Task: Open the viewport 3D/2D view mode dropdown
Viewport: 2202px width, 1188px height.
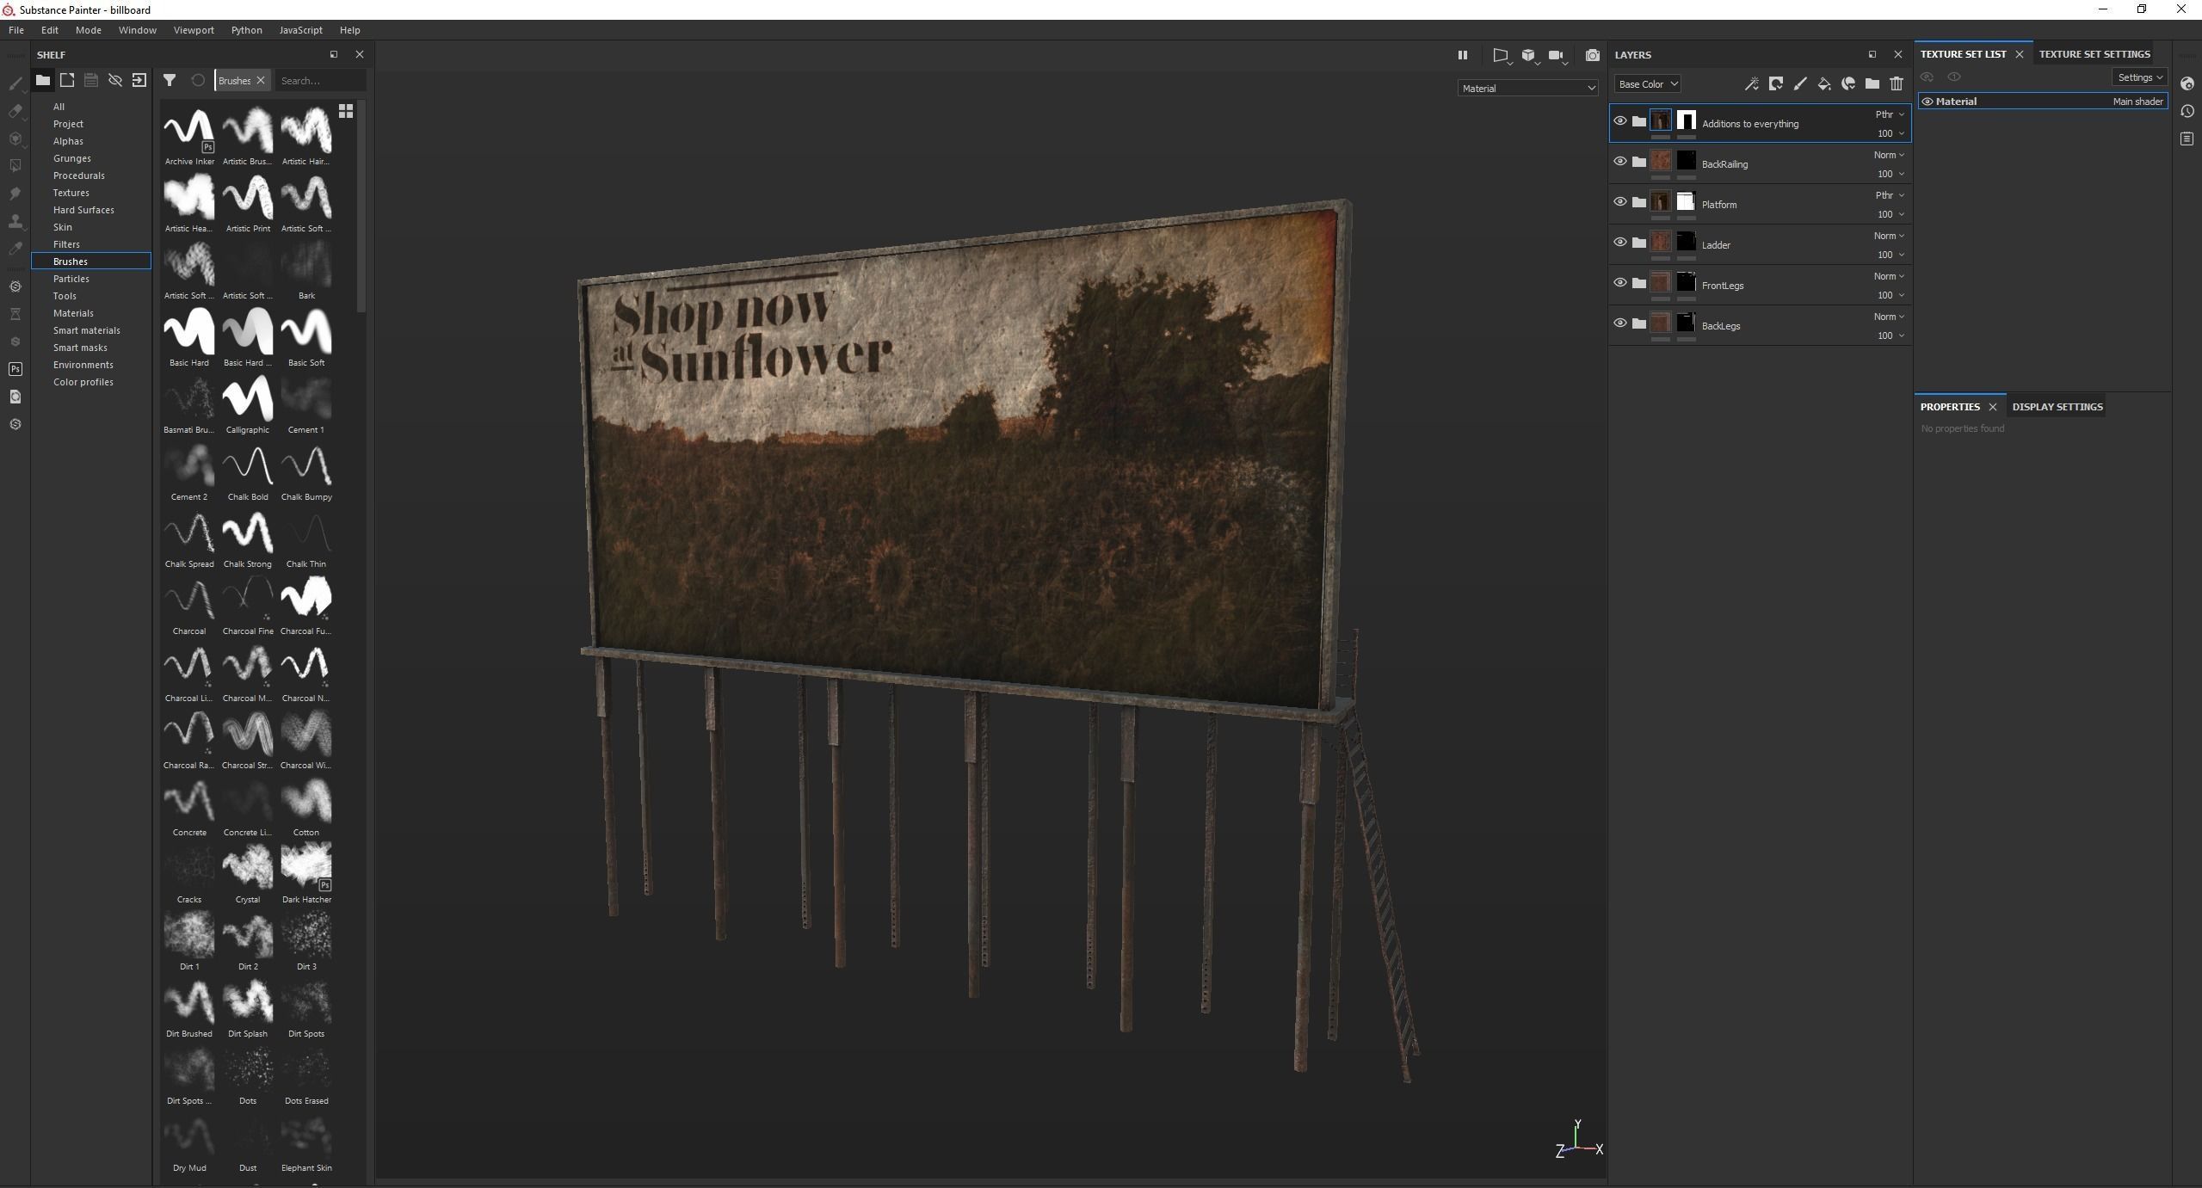Action: 1529,56
